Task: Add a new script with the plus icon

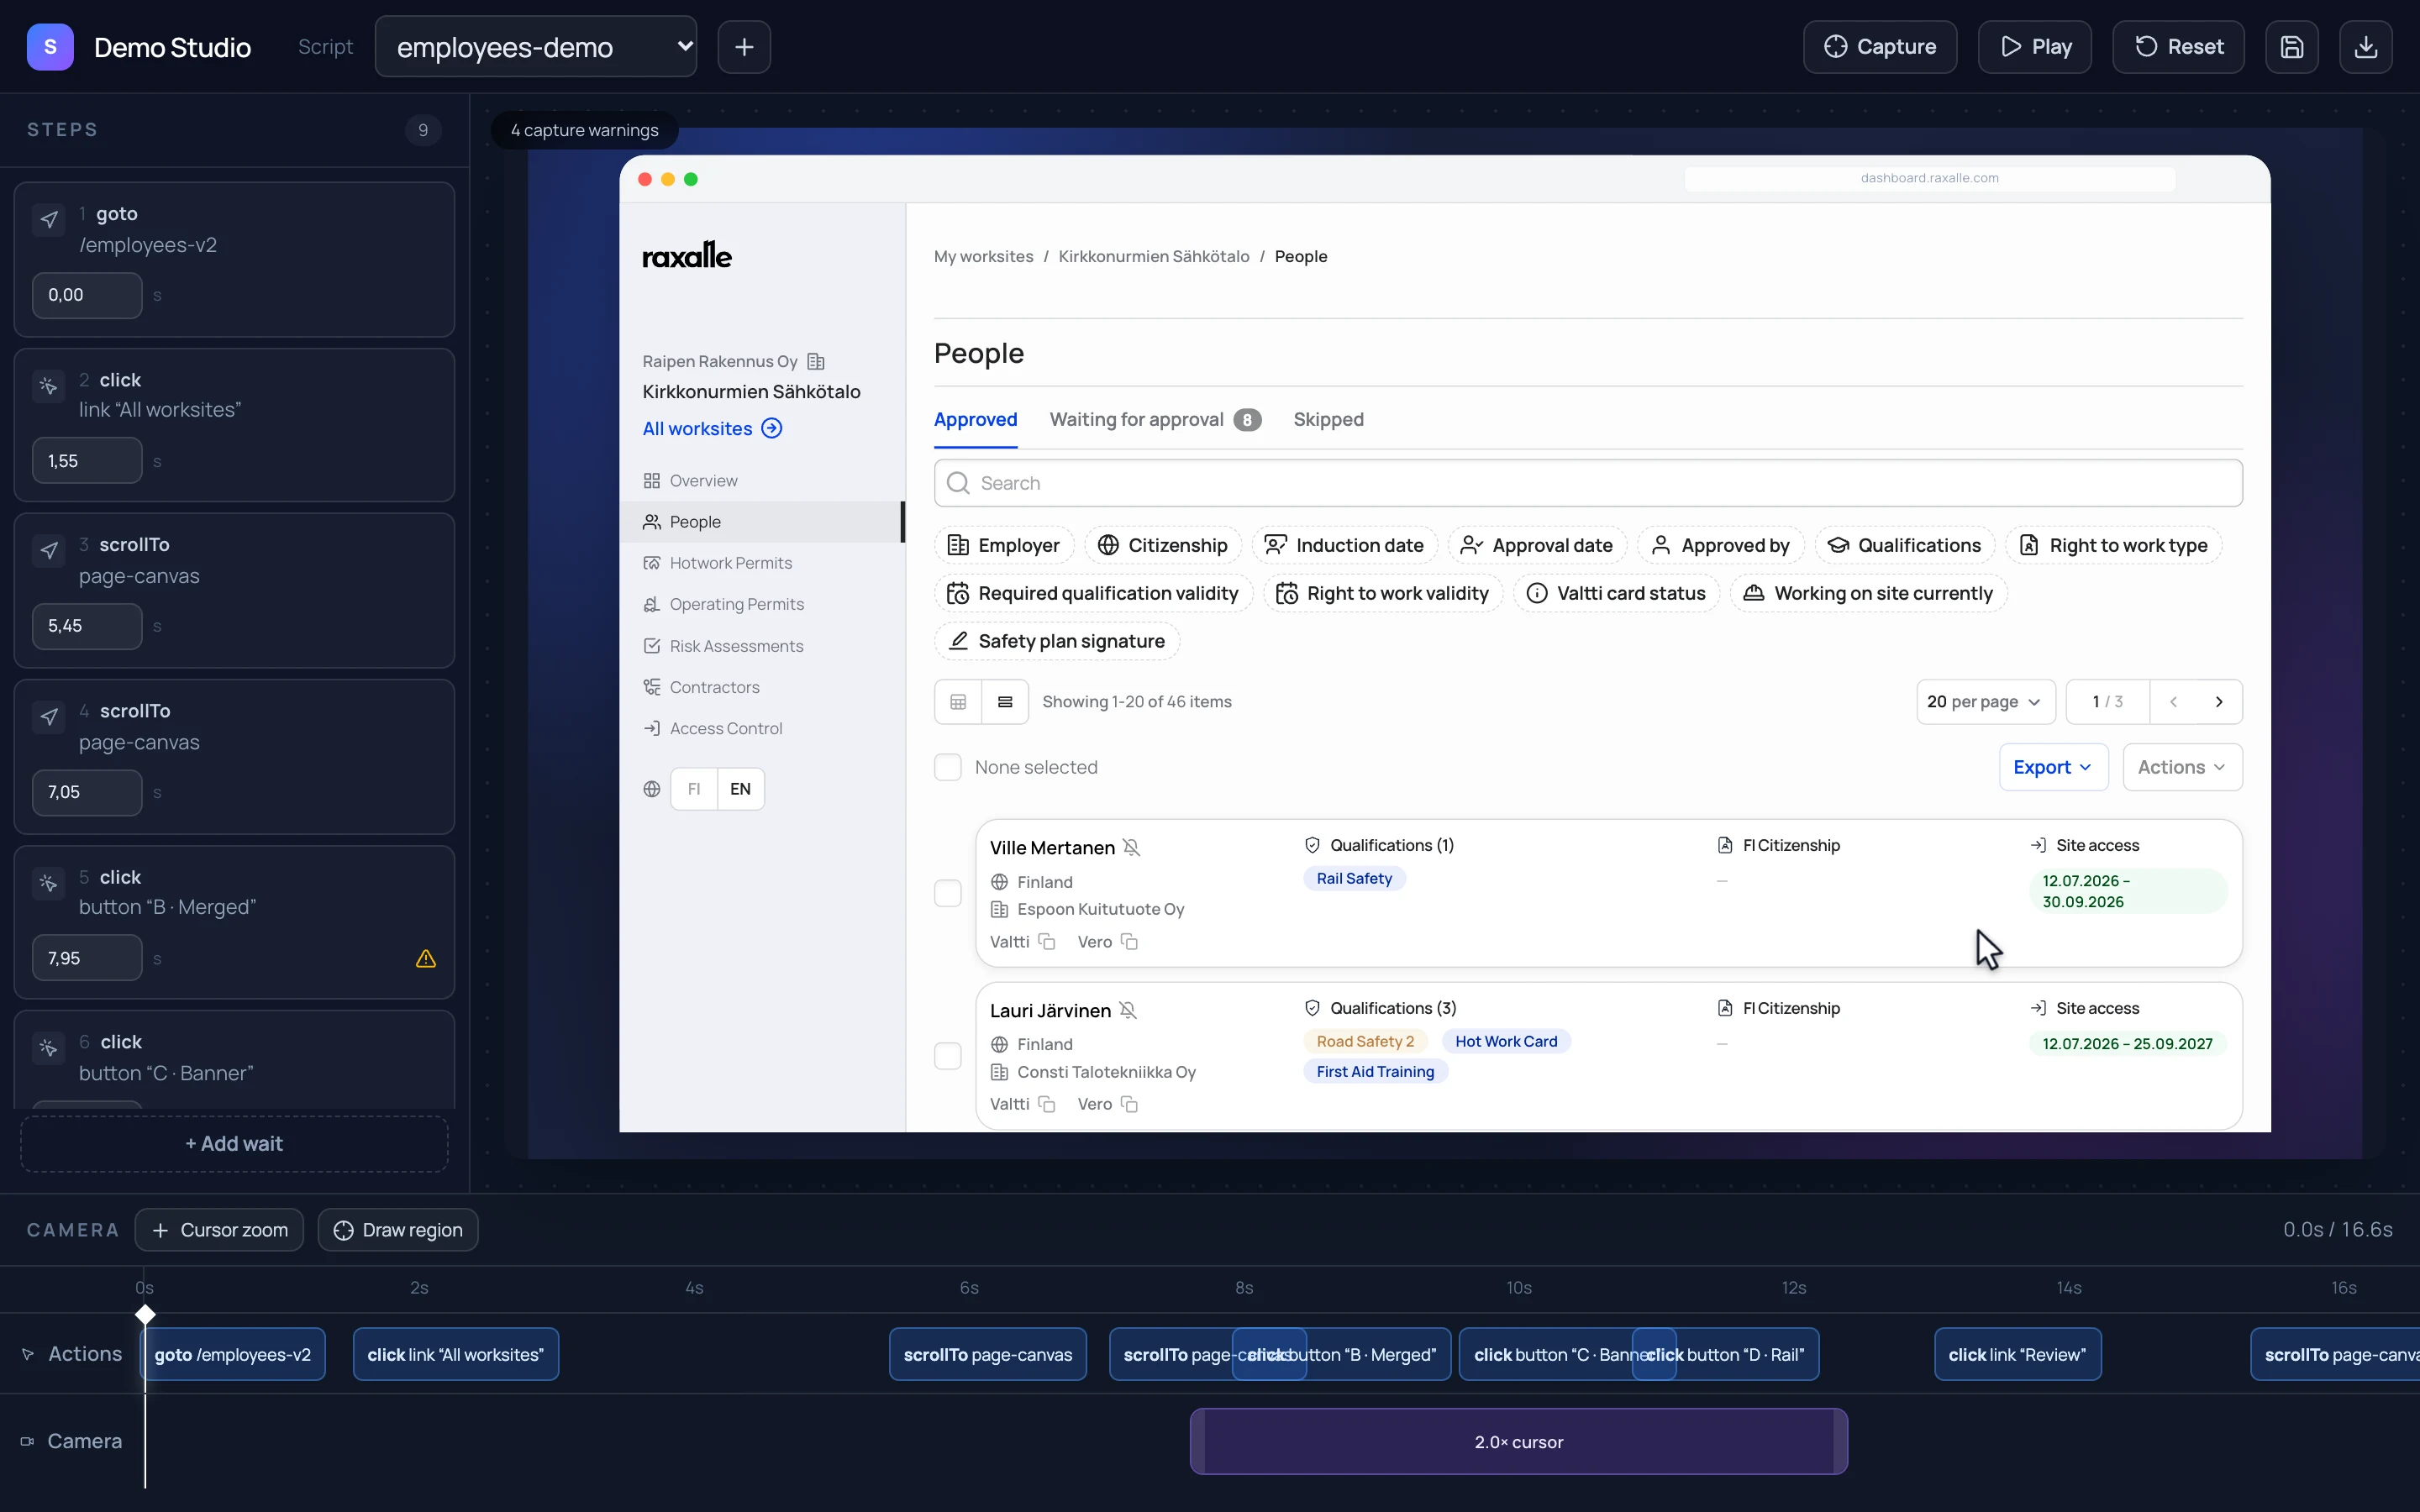Action: tap(744, 47)
